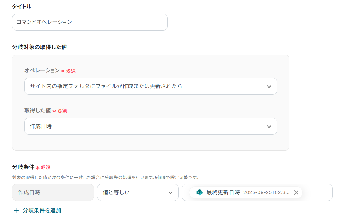Click the greyed-out 作成日時 condition field
340x217 pixels.
click(x=53, y=192)
